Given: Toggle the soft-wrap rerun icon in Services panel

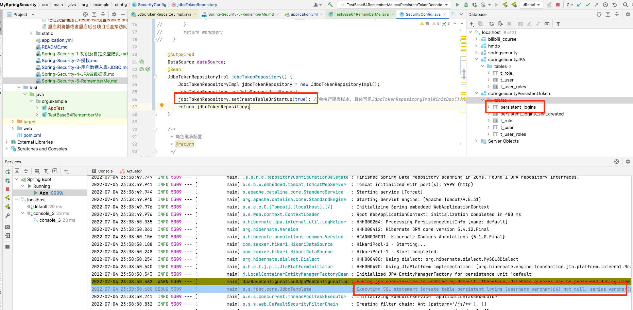Looking at the screenshot, I should (x=8, y=171).
